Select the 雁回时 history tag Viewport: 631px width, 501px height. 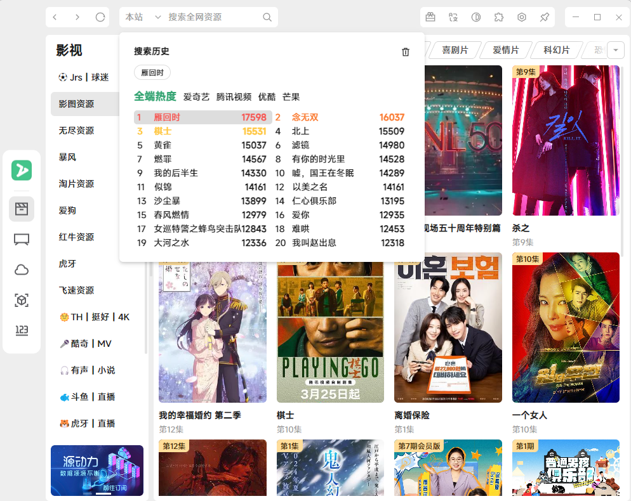[x=152, y=73]
